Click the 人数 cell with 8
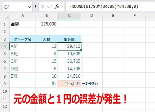155x112 pixels. [x=47, y=54]
